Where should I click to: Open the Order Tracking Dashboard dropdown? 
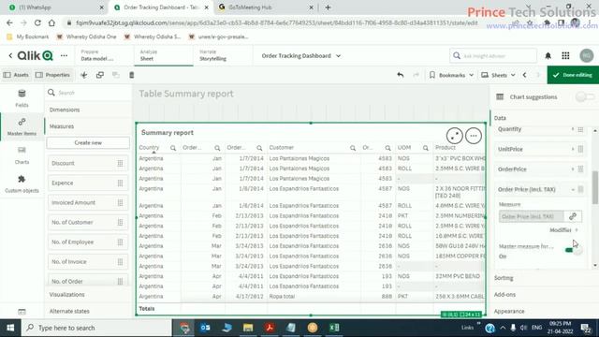click(301, 56)
